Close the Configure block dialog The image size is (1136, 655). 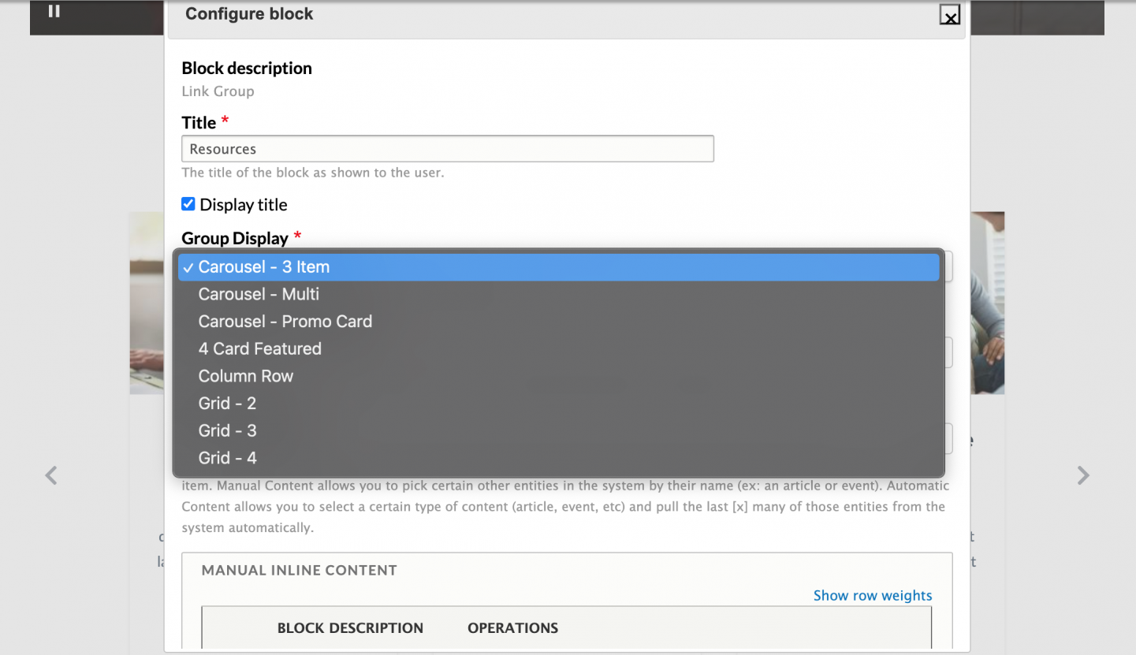[x=949, y=15]
